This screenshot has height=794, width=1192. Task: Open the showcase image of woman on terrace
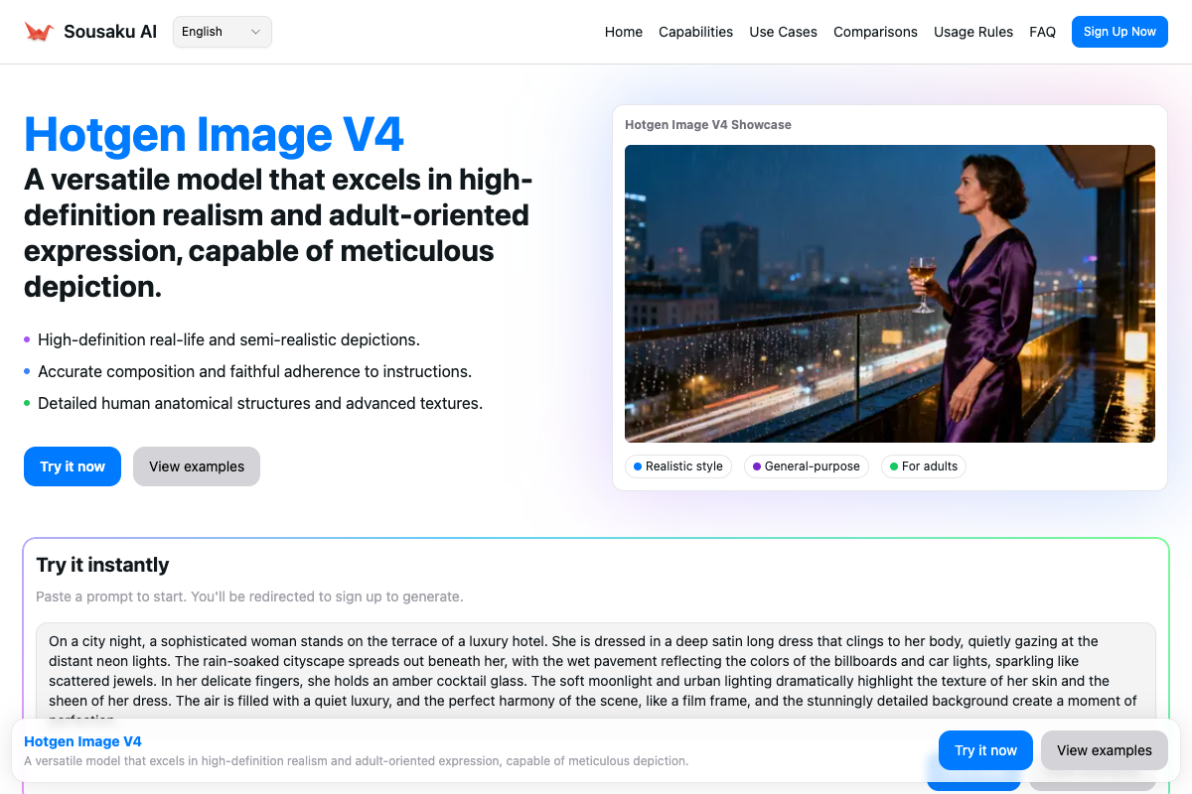tap(889, 293)
